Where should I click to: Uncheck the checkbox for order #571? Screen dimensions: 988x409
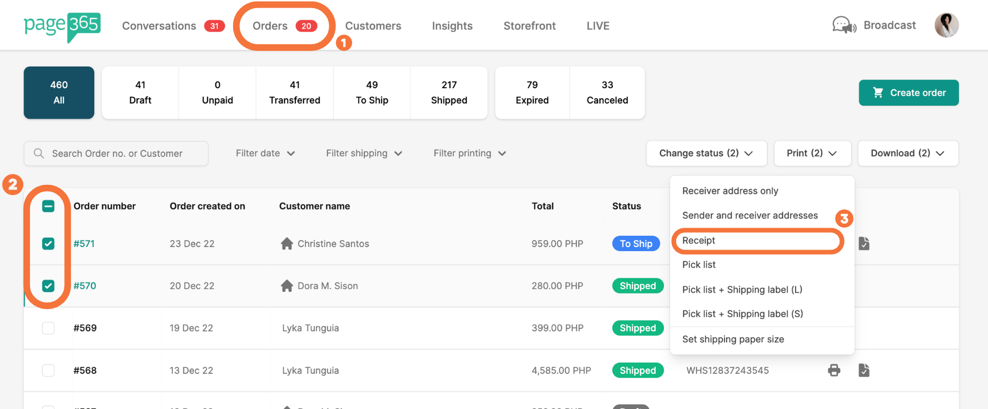[x=48, y=243]
